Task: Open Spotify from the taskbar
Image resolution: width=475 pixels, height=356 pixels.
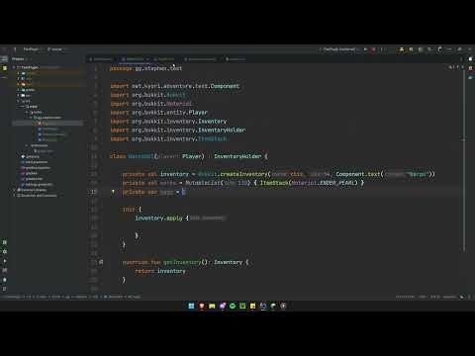Action: coord(233,306)
